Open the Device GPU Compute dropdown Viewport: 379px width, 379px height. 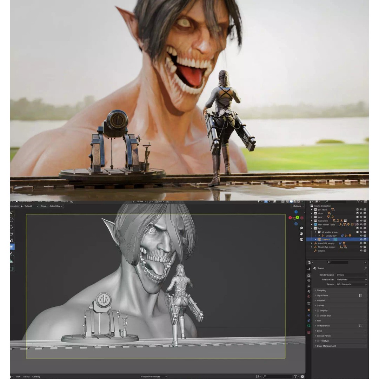[x=351, y=284]
